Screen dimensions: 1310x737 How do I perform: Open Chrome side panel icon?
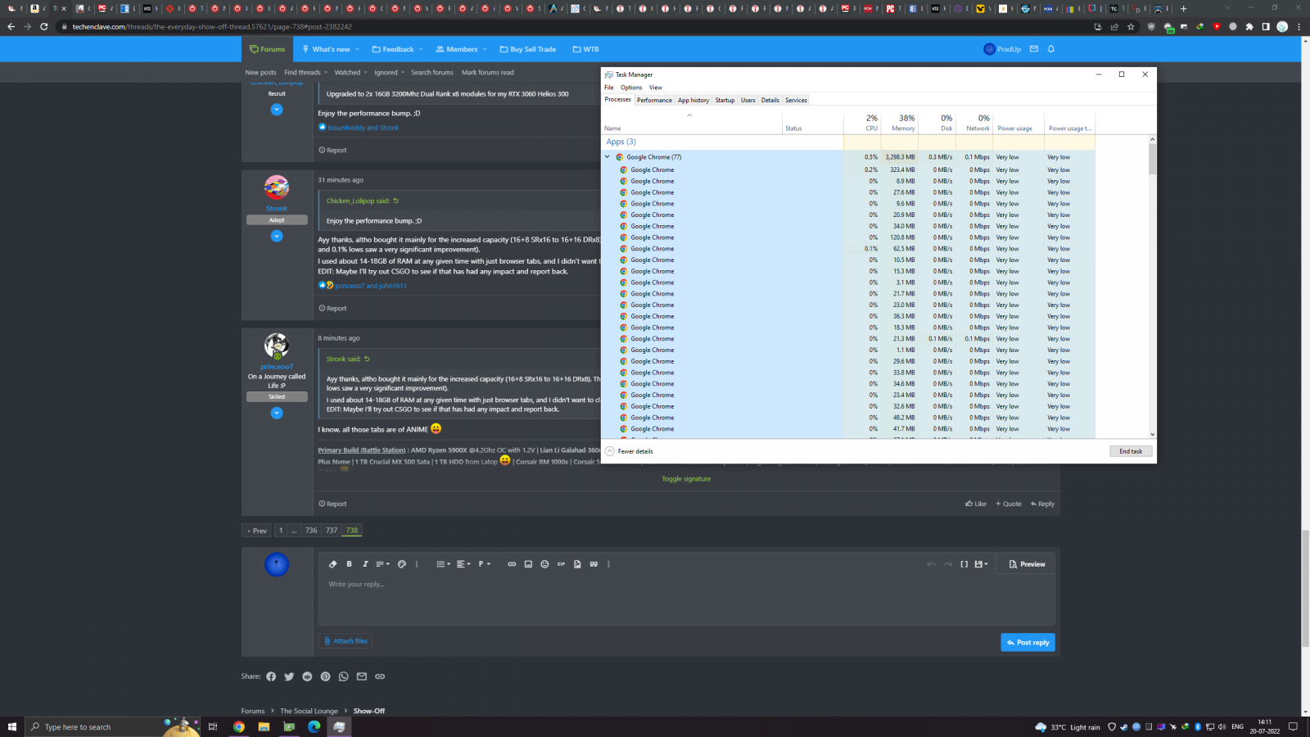[1266, 26]
